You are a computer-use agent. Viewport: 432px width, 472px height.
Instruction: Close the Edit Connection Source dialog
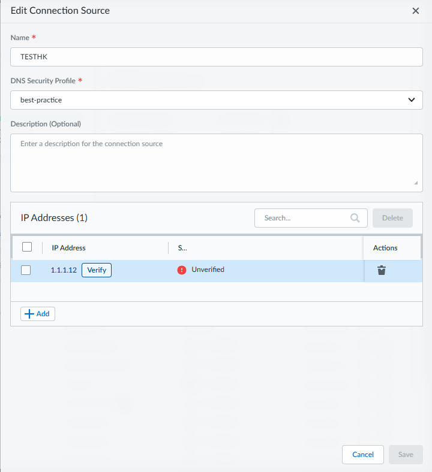coord(416,11)
